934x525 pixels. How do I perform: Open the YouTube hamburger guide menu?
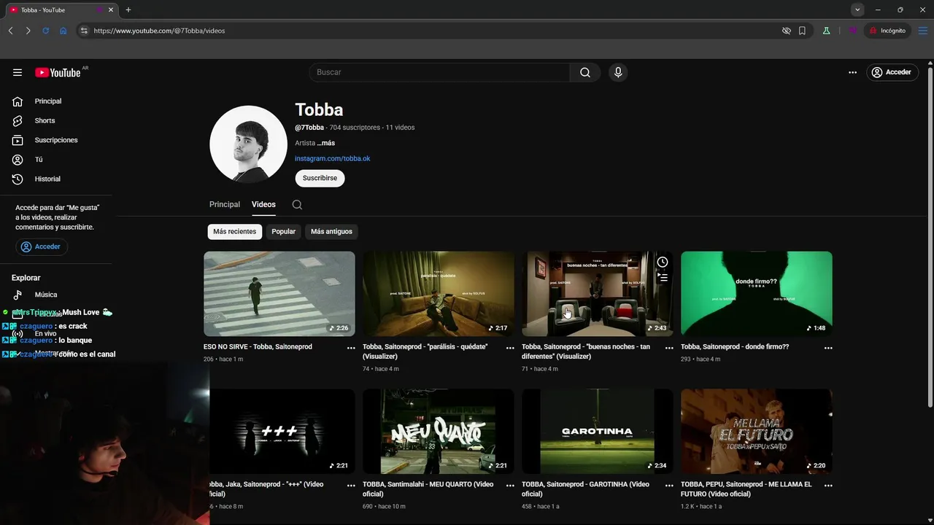coord(18,72)
